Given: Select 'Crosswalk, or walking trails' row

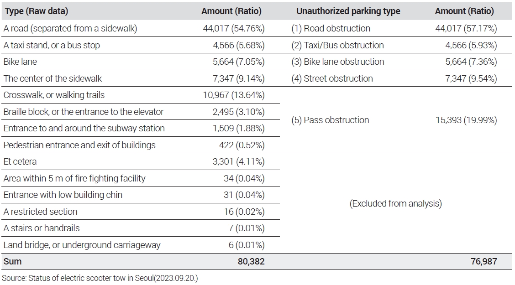Looking at the screenshot, I should click(54, 95).
